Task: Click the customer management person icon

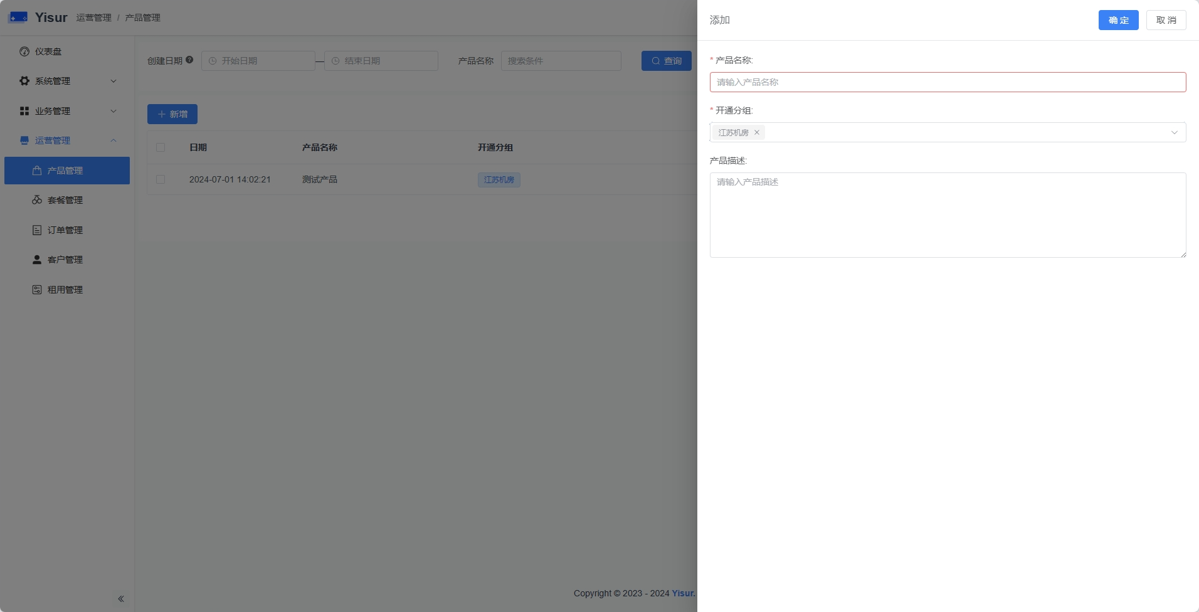Action: click(x=37, y=260)
